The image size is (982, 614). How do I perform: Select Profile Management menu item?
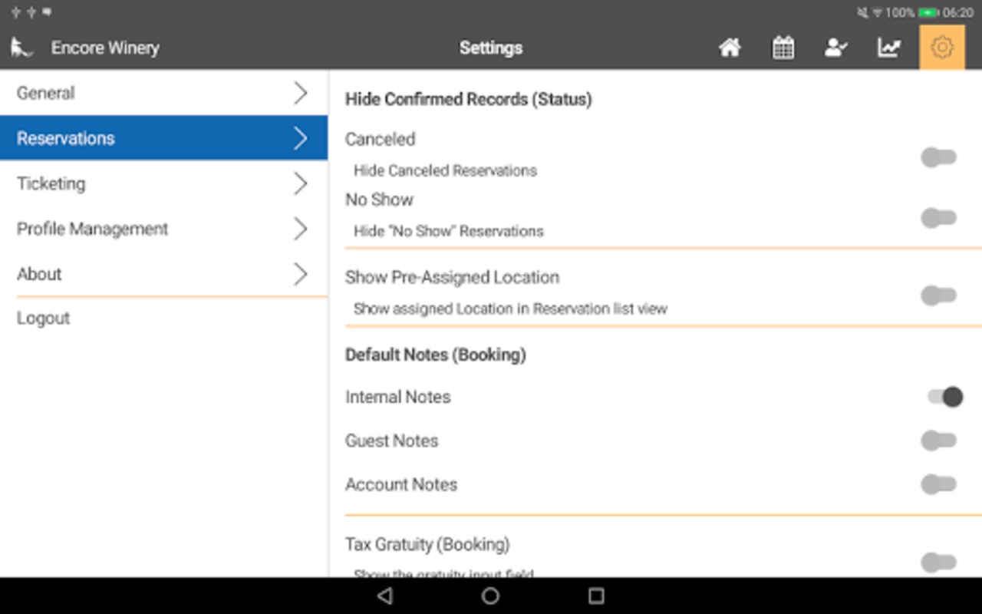pos(163,229)
